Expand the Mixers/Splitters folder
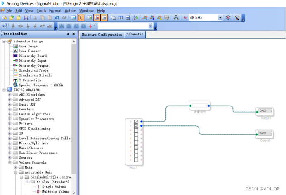 (x=10, y=143)
